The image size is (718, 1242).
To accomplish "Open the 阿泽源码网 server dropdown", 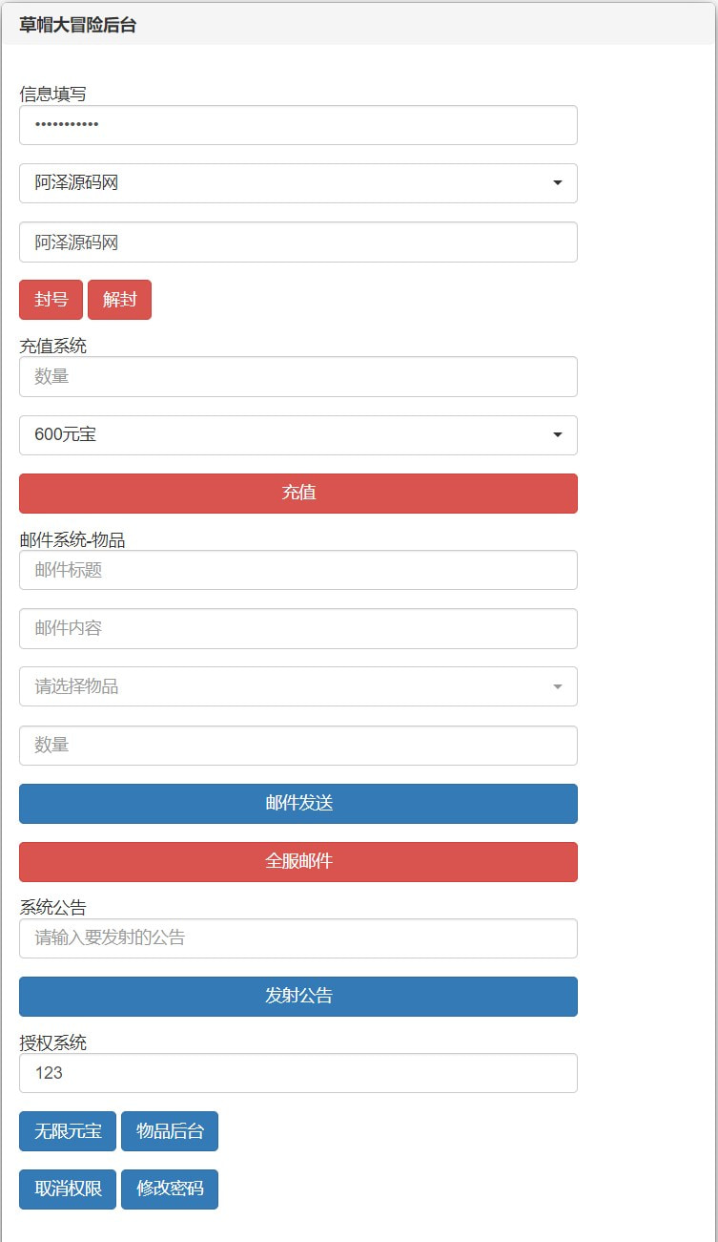I will pos(297,183).
